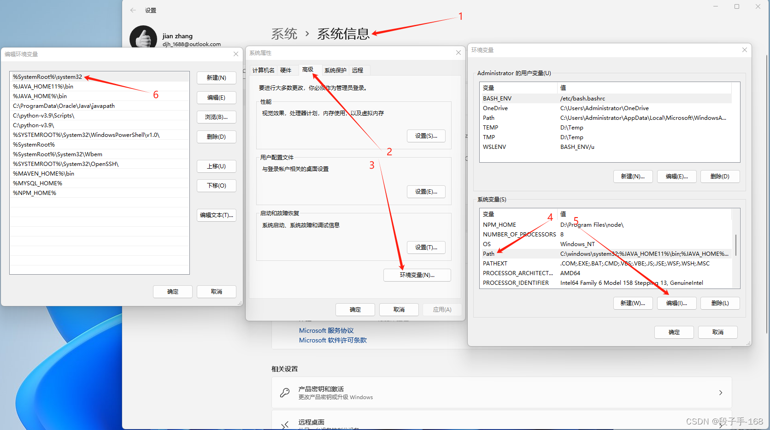This screenshot has width=770, height=430.
Task: Select WSLENV user variable row
Action: (606, 147)
